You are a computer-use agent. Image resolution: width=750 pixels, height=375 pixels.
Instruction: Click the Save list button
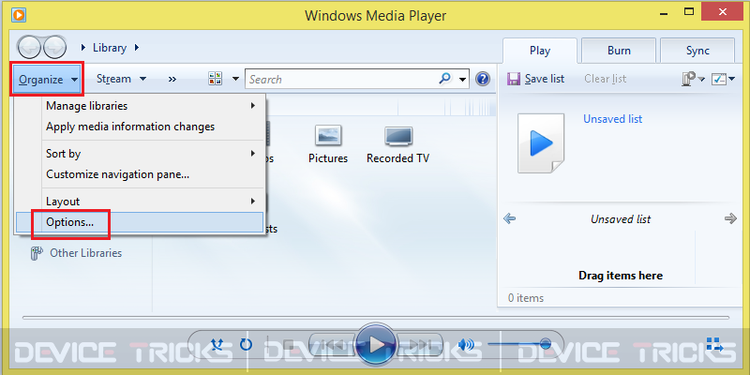coord(536,79)
